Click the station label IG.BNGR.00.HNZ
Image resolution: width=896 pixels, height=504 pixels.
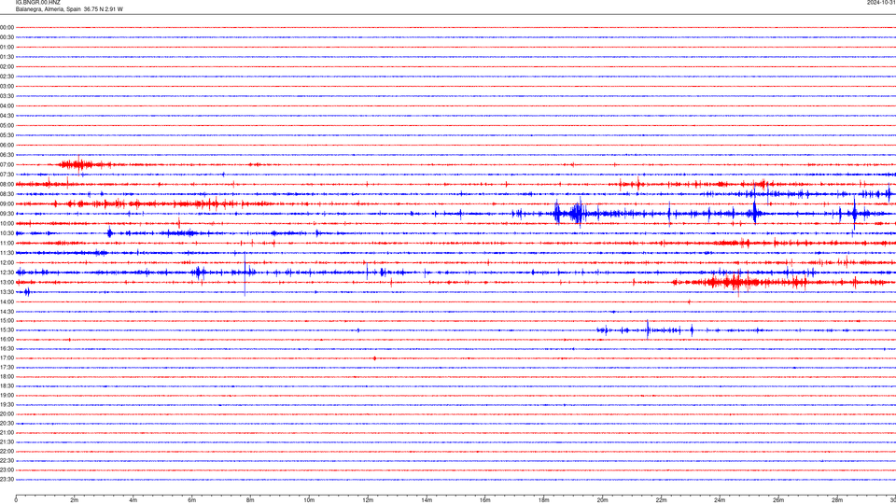(37, 3)
